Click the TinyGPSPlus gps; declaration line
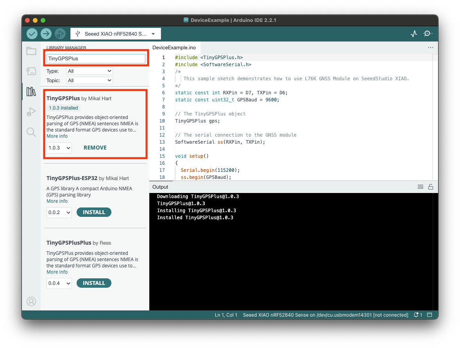Screen dimensions: 460x348 pos(197,121)
